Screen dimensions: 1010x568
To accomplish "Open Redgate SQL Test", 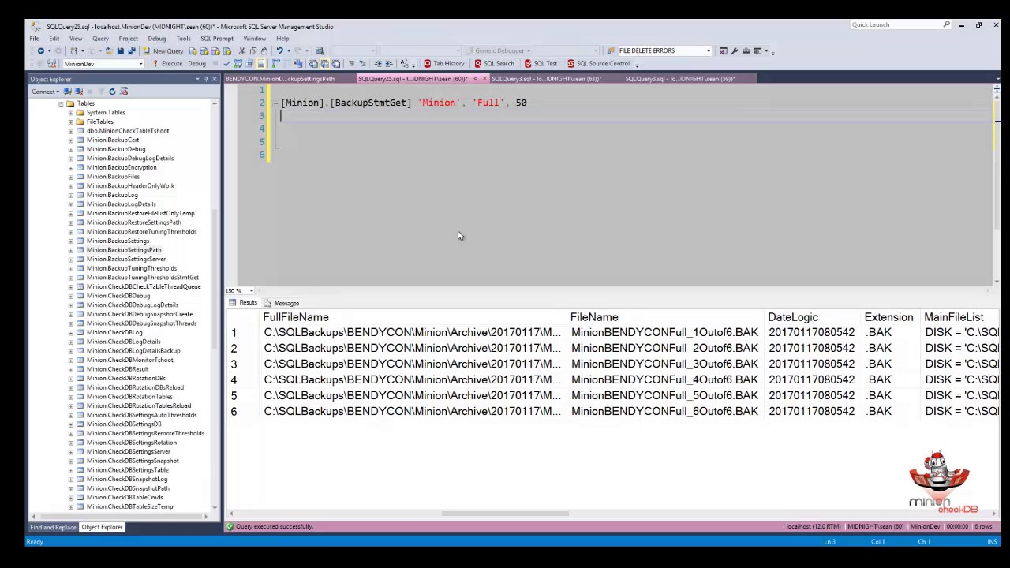I will click(x=540, y=64).
